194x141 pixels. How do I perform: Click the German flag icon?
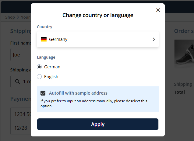pyautogui.click(x=44, y=39)
